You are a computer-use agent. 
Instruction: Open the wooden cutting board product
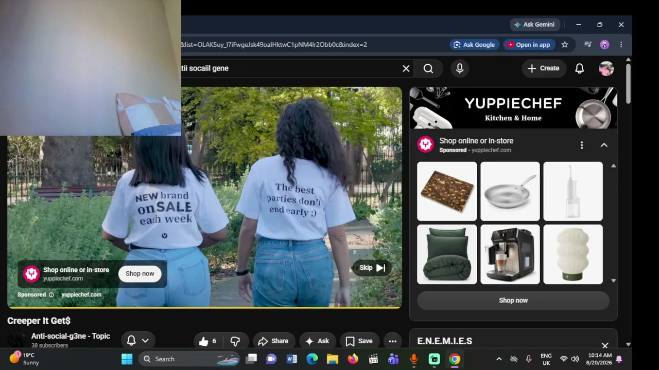pos(447,192)
